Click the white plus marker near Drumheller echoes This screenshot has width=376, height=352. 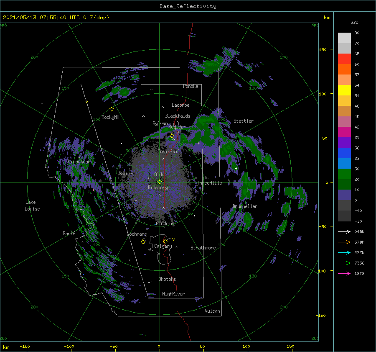point(236,168)
